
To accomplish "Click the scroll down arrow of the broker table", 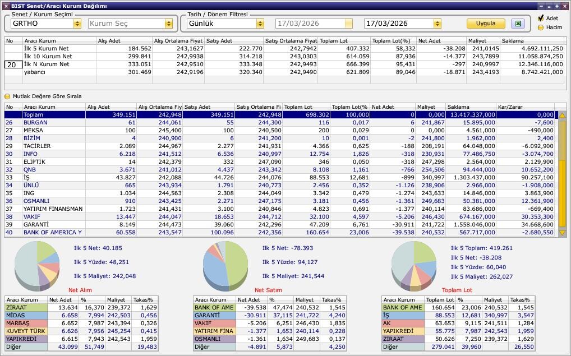I will click(x=563, y=233).
